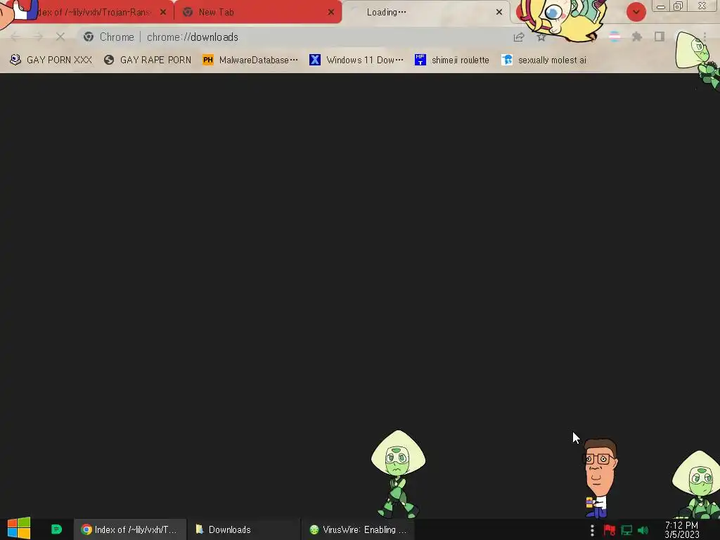Image resolution: width=720 pixels, height=540 pixels.
Task: Click the PH favicon of MalwareDatabase bookmark
Action: click(208, 60)
